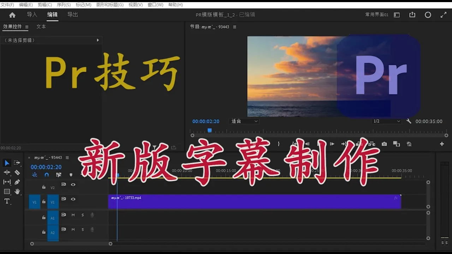Viewport: 452px width, 254px height.
Task: Click the Extract button in monitor
Action: (x=371, y=144)
